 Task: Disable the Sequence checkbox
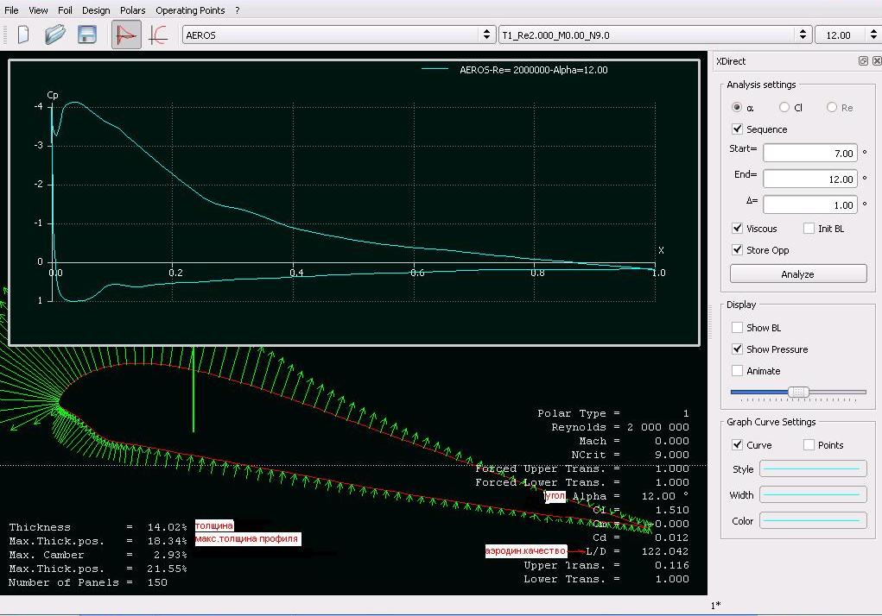pyautogui.click(x=738, y=129)
